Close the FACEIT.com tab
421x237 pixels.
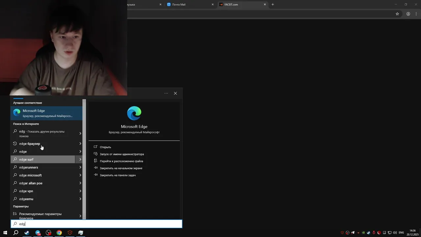[265, 5]
